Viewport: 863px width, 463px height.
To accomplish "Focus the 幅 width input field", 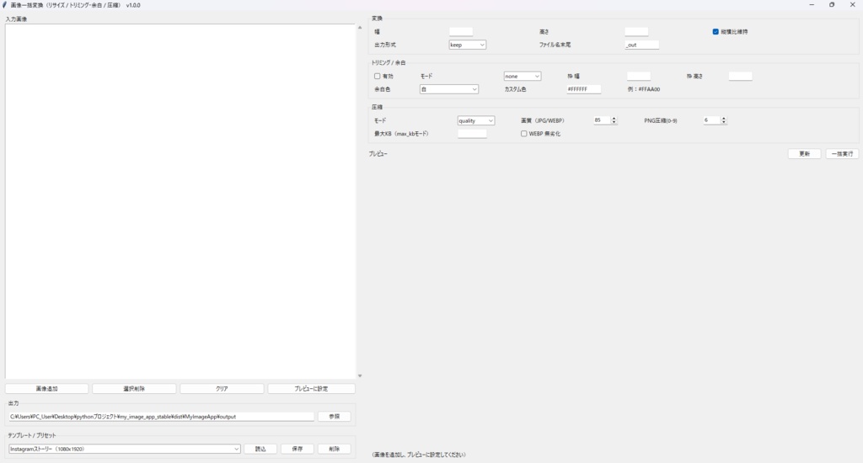I will click(x=461, y=31).
